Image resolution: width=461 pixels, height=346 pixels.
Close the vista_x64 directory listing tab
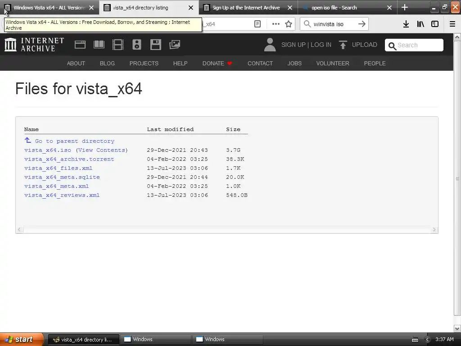pos(191,8)
